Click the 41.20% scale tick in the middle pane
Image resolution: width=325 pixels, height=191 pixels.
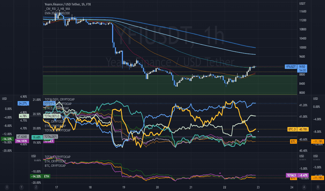[303, 105]
